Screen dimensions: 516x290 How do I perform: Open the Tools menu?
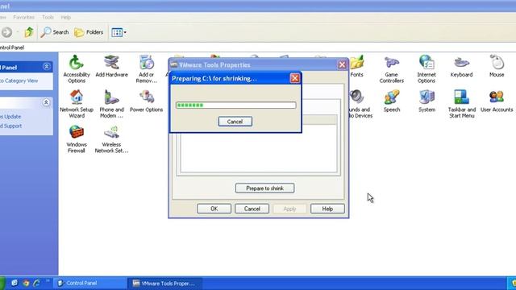[48, 17]
